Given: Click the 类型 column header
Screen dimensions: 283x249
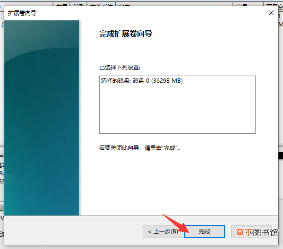Looking at the screenshot, I should 79,4.
